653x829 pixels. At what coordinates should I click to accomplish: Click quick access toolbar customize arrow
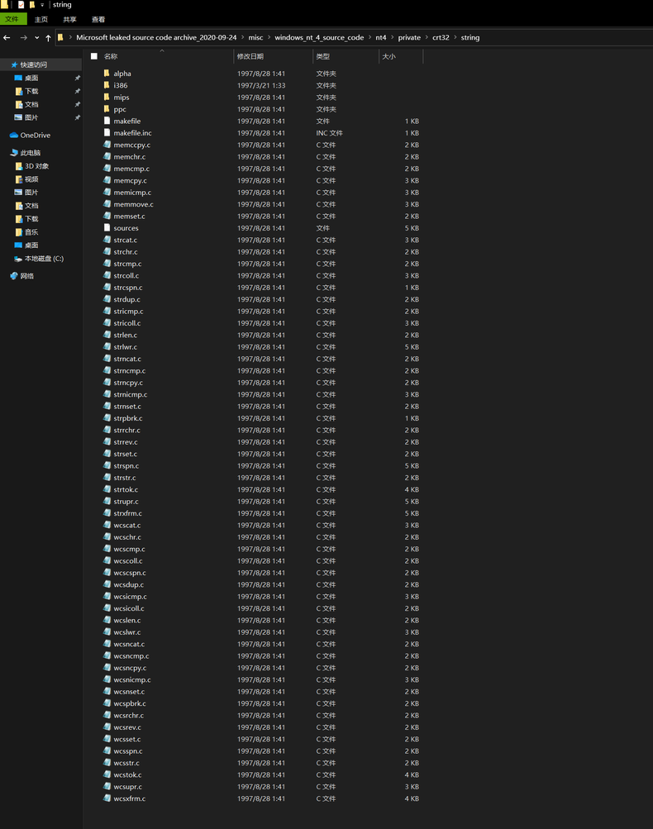click(x=42, y=5)
